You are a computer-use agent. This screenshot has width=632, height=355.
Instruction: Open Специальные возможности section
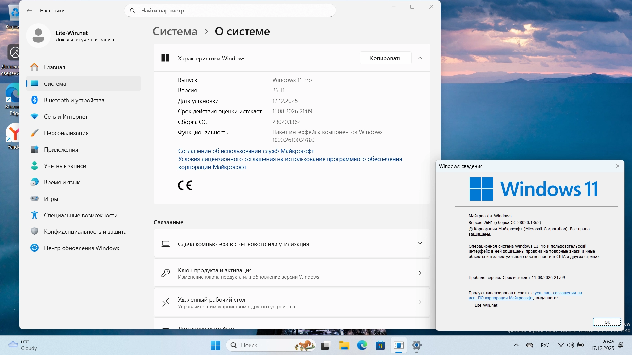80,215
